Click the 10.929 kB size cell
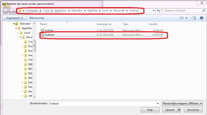207x115 pixels. point(158,35)
